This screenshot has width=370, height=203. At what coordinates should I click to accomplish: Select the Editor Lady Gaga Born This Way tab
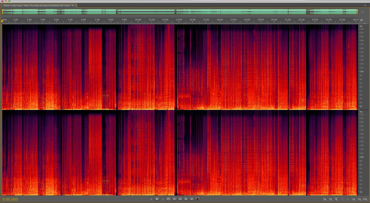coord(37,6)
